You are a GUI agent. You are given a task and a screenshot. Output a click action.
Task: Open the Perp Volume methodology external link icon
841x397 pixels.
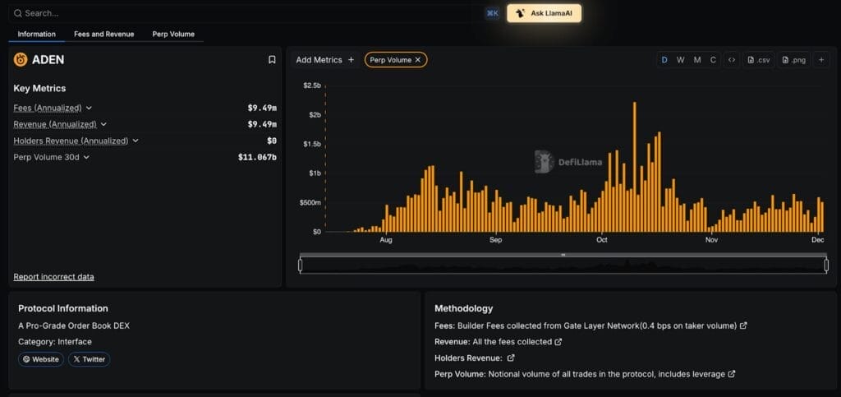[x=732, y=374]
